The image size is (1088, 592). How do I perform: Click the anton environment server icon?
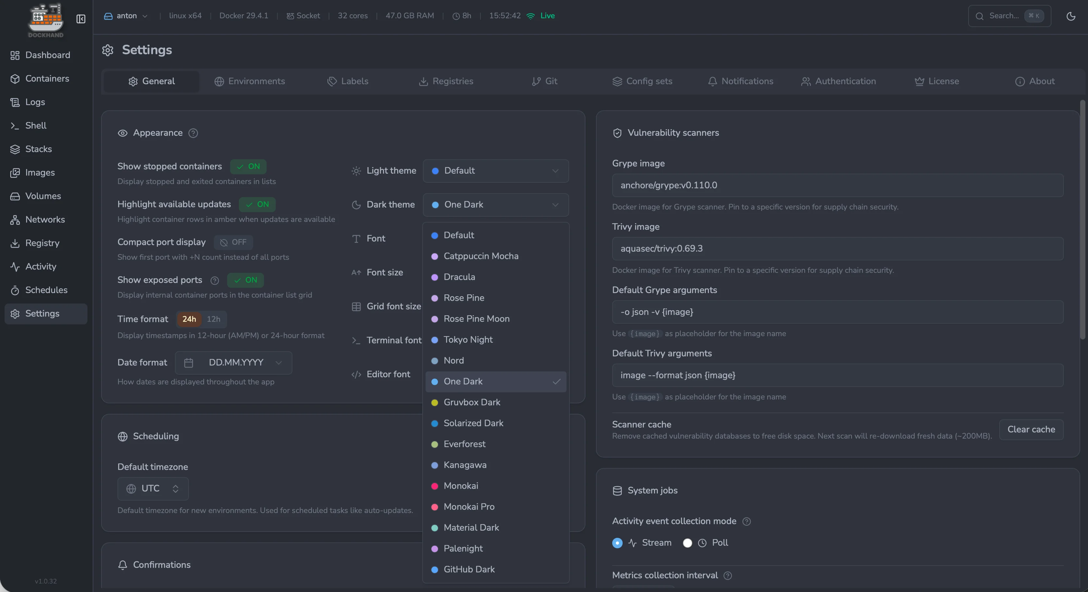[x=108, y=16]
